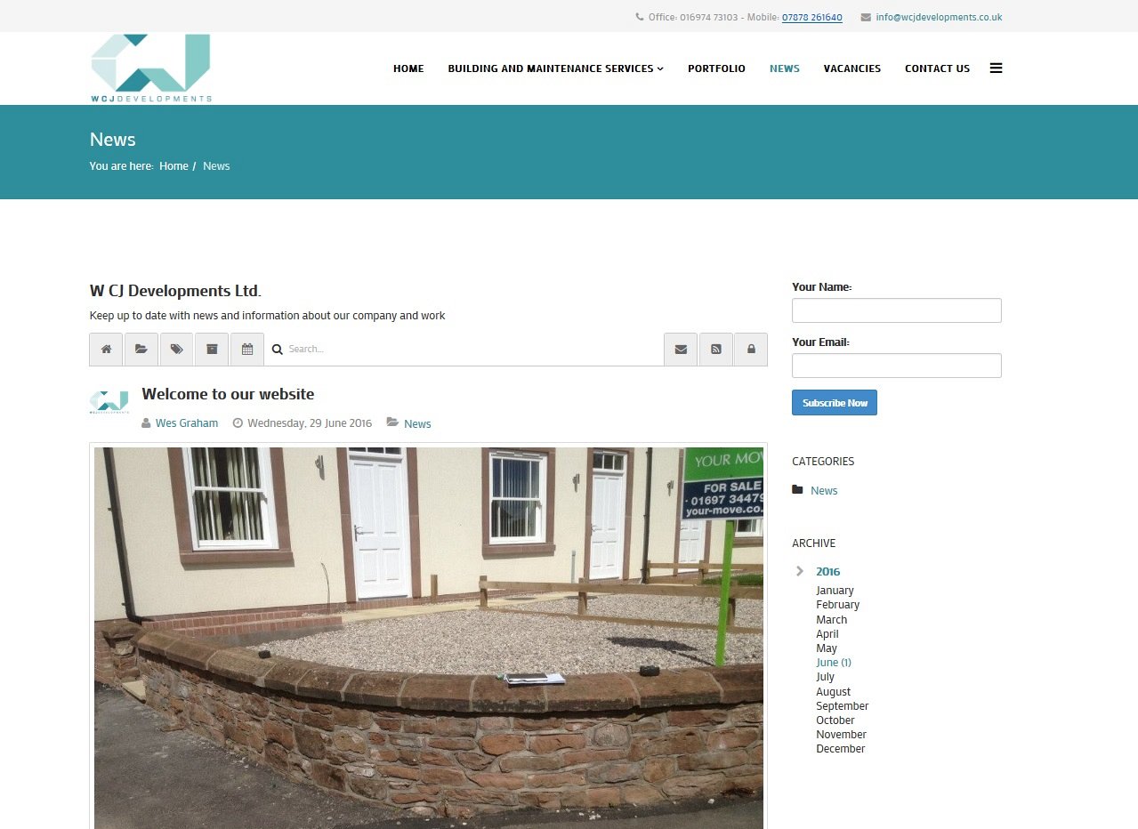Image resolution: width=1138 pixels, height=829 pixels.
Task: Click the WCJ Developments logo
Action: 149,68
